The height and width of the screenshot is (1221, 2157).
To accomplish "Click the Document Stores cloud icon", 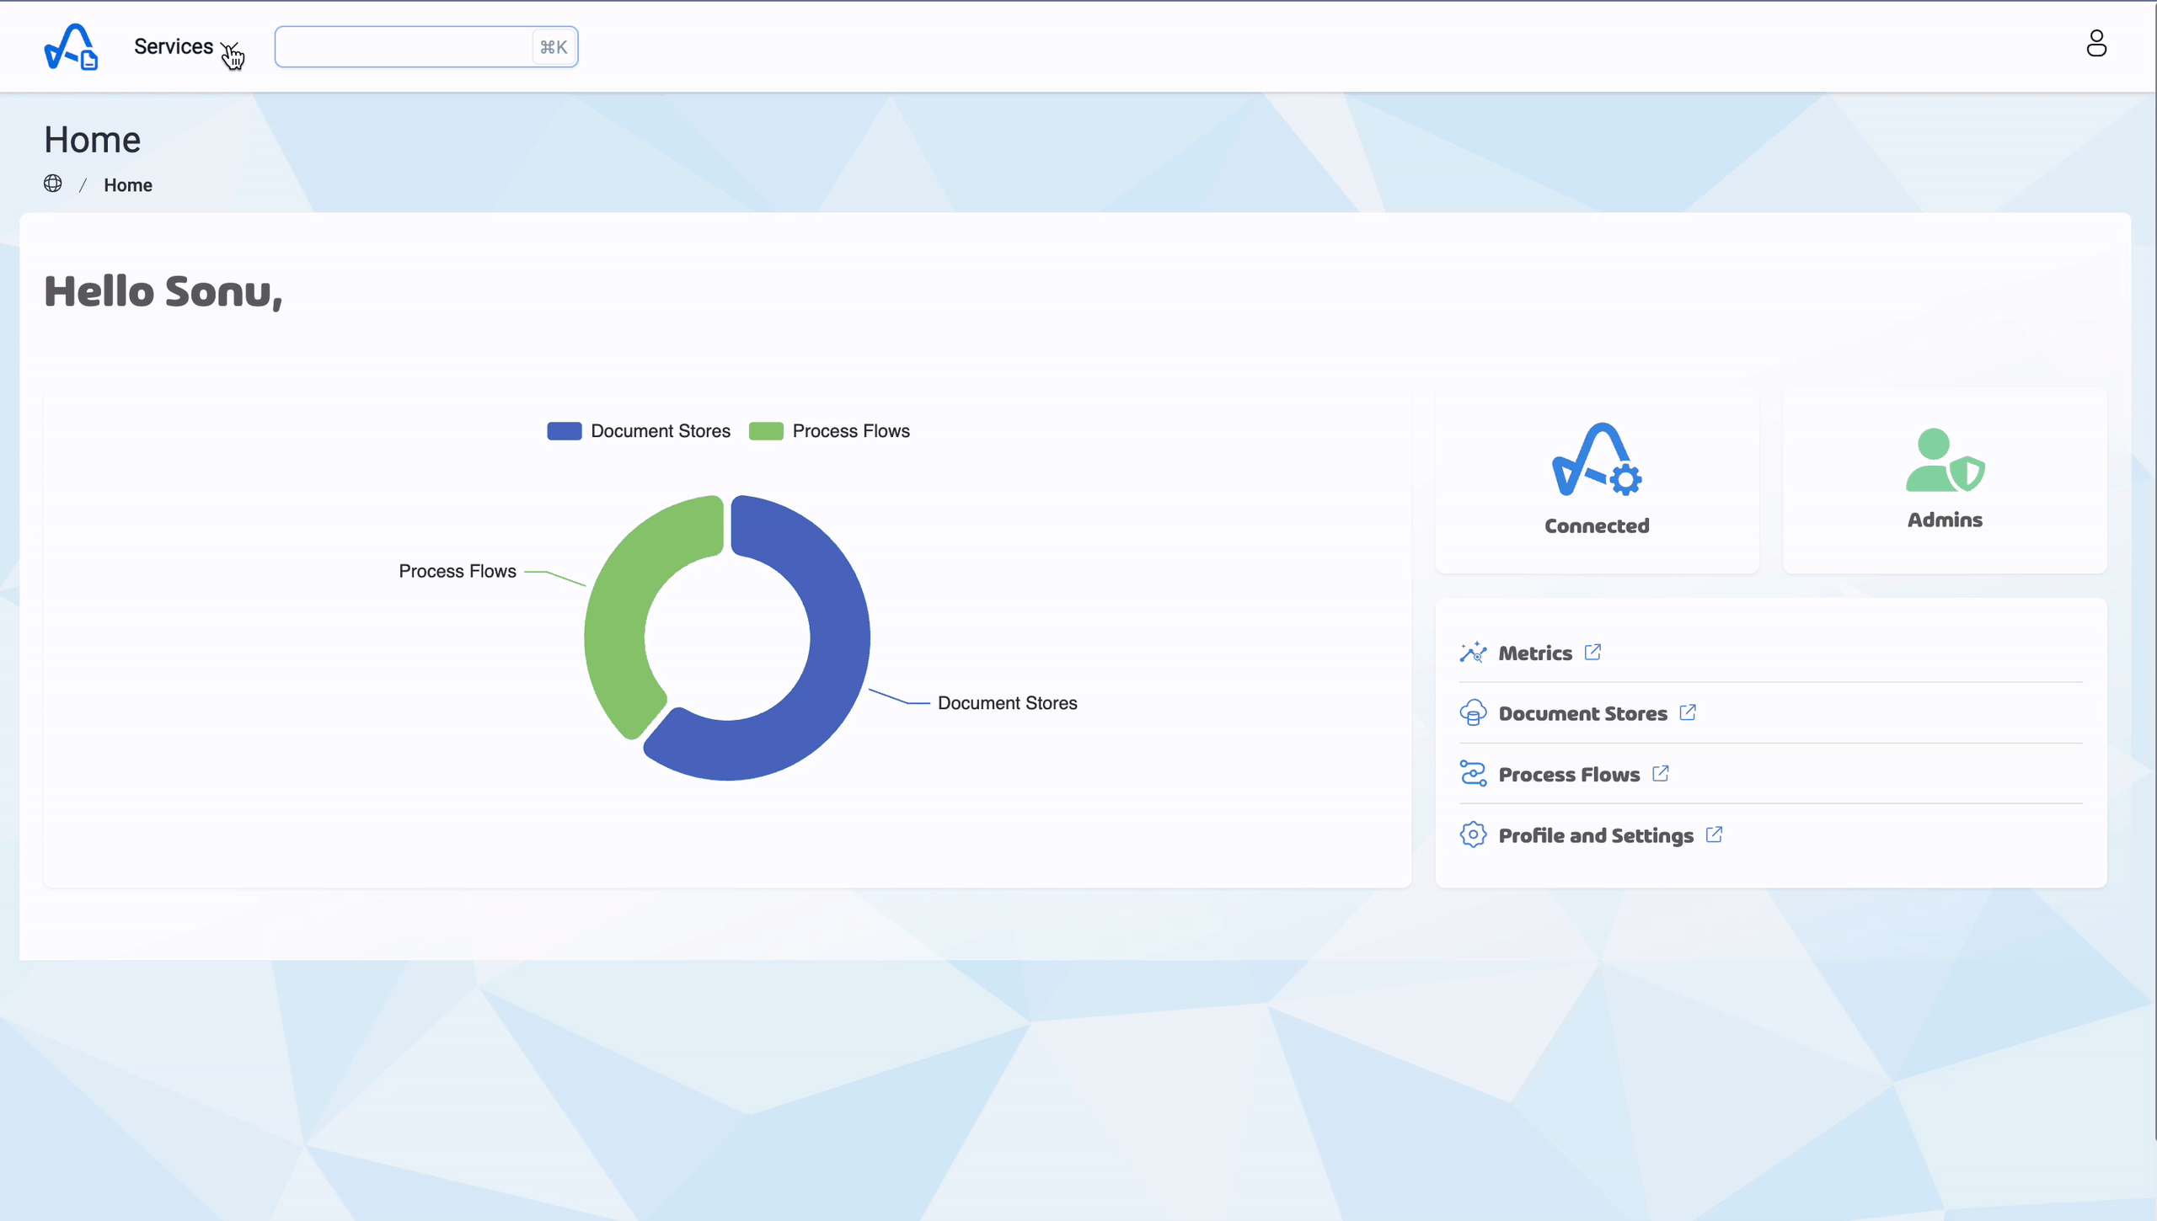I will tap(1473, 713).
